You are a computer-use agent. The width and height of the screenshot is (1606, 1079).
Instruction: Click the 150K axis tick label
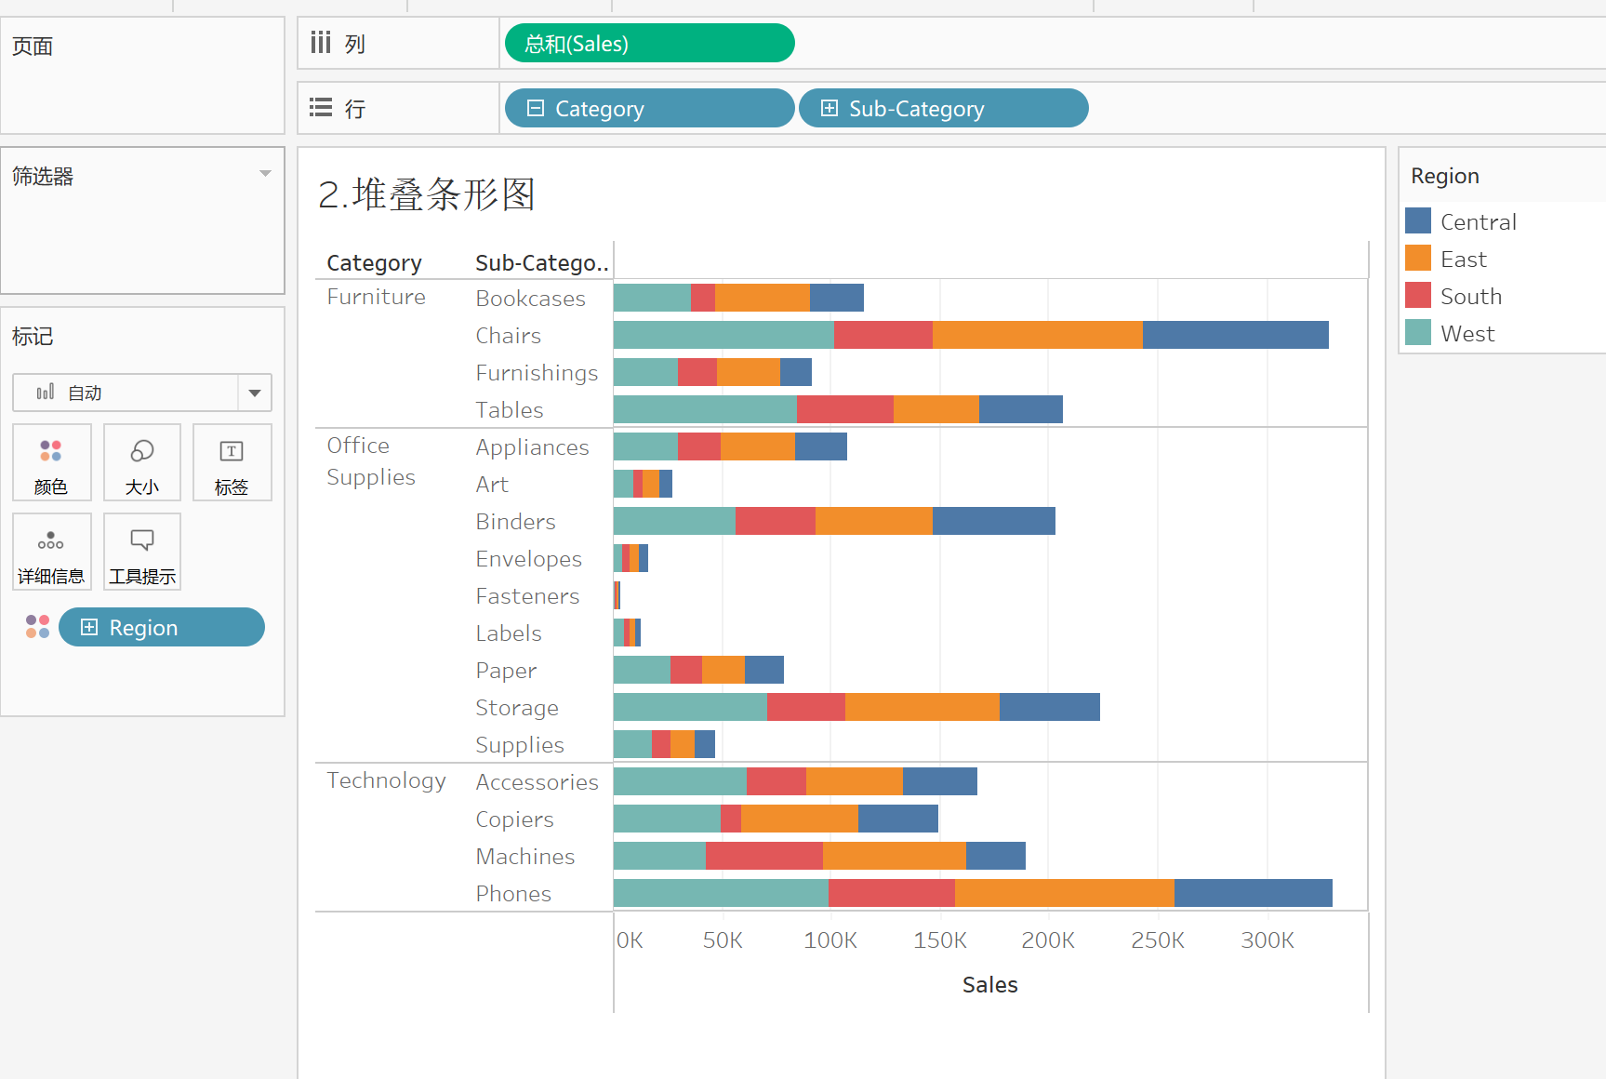940,940
